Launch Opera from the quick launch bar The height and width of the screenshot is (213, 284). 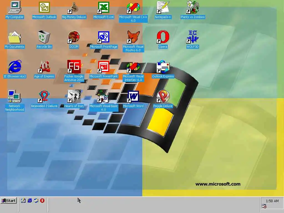[42, 201]
